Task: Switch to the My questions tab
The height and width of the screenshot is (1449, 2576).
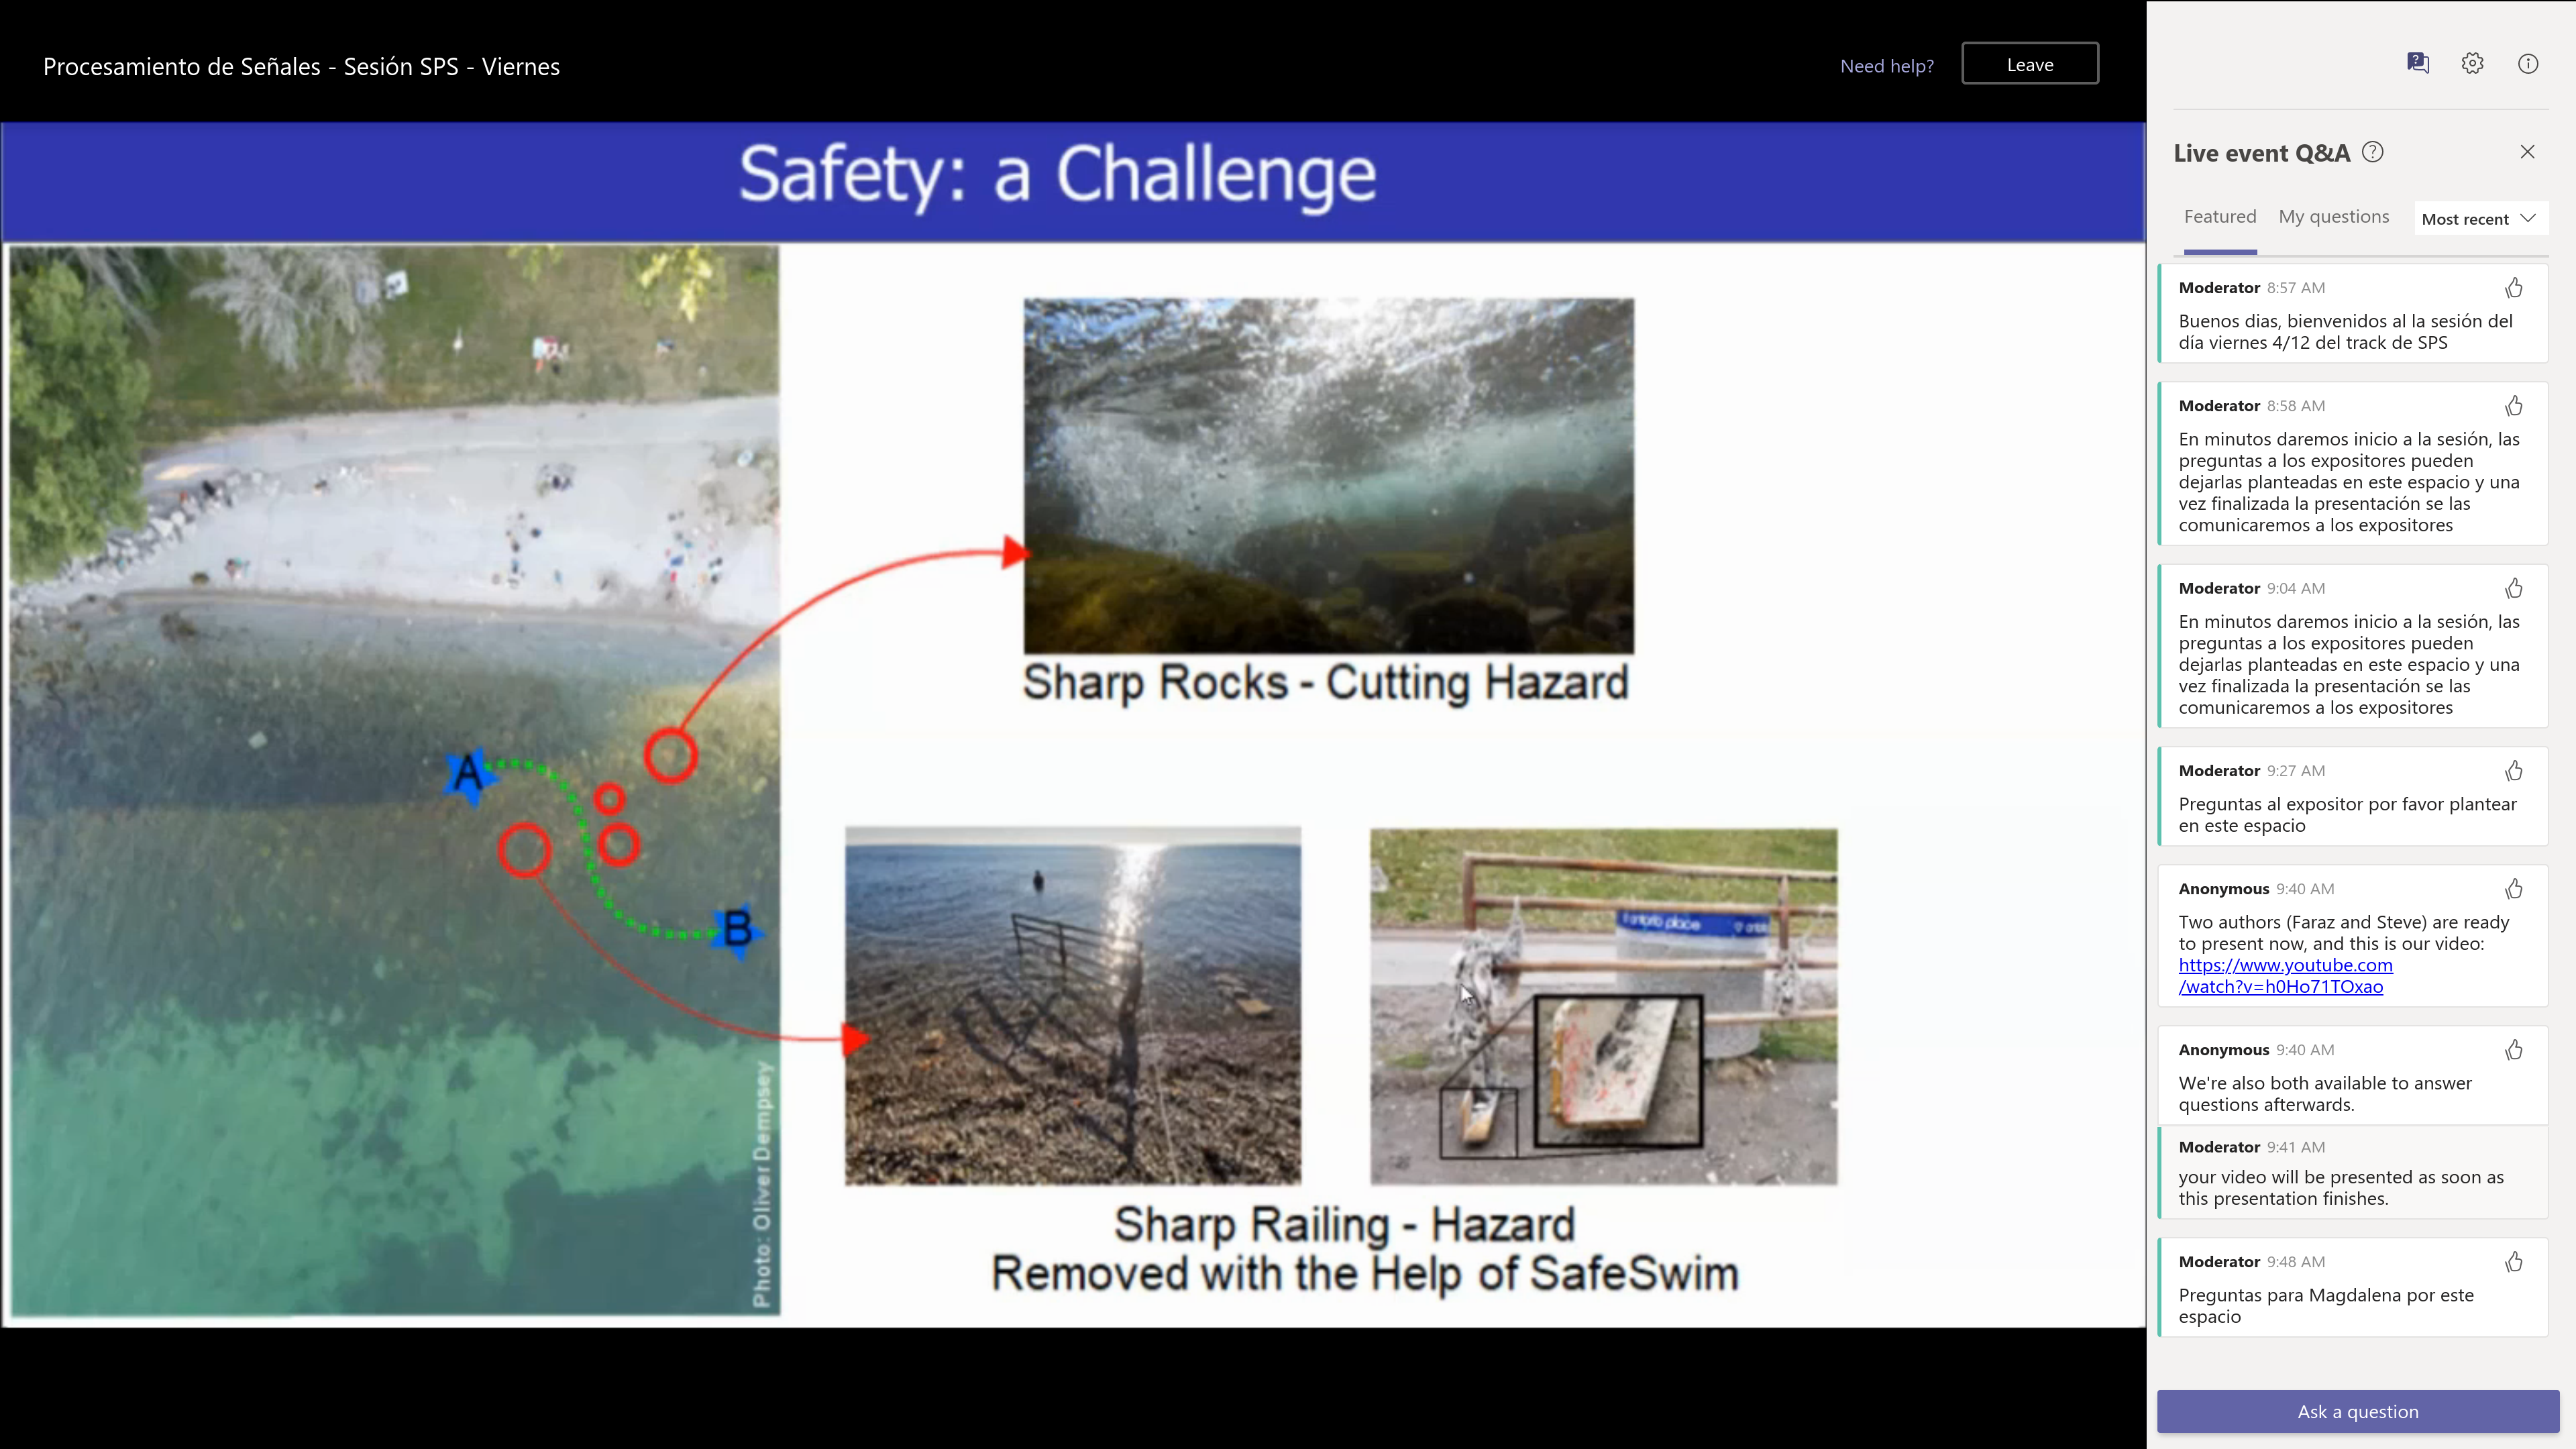Action: click(2333, 217)
